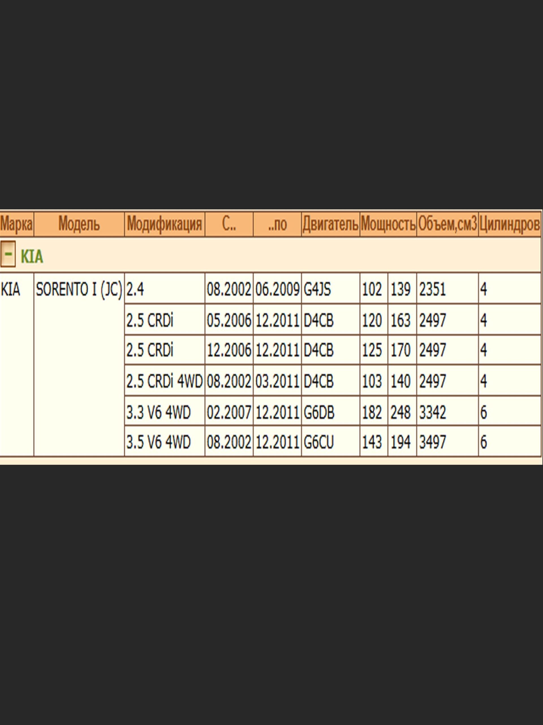Click the G4JS engine code cell
The width and height of the screenshot is (543, 725).
(x=317, y=289)
